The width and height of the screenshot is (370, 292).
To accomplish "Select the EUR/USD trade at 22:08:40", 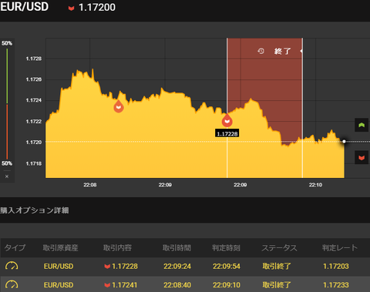I will (185, 284).
